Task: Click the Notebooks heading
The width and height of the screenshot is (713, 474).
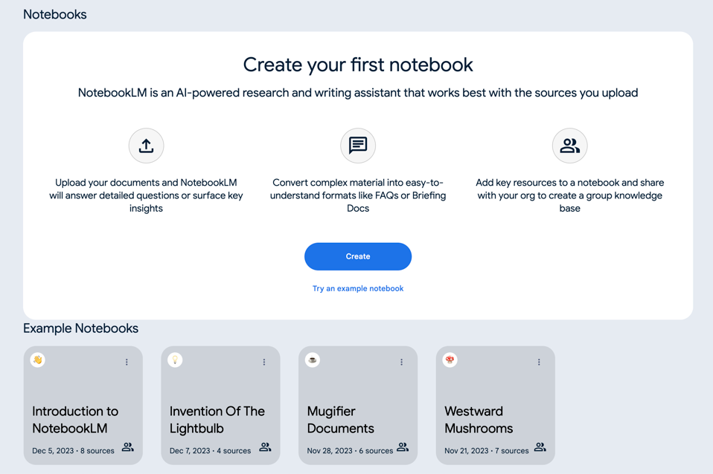Action: click(54, 15)
